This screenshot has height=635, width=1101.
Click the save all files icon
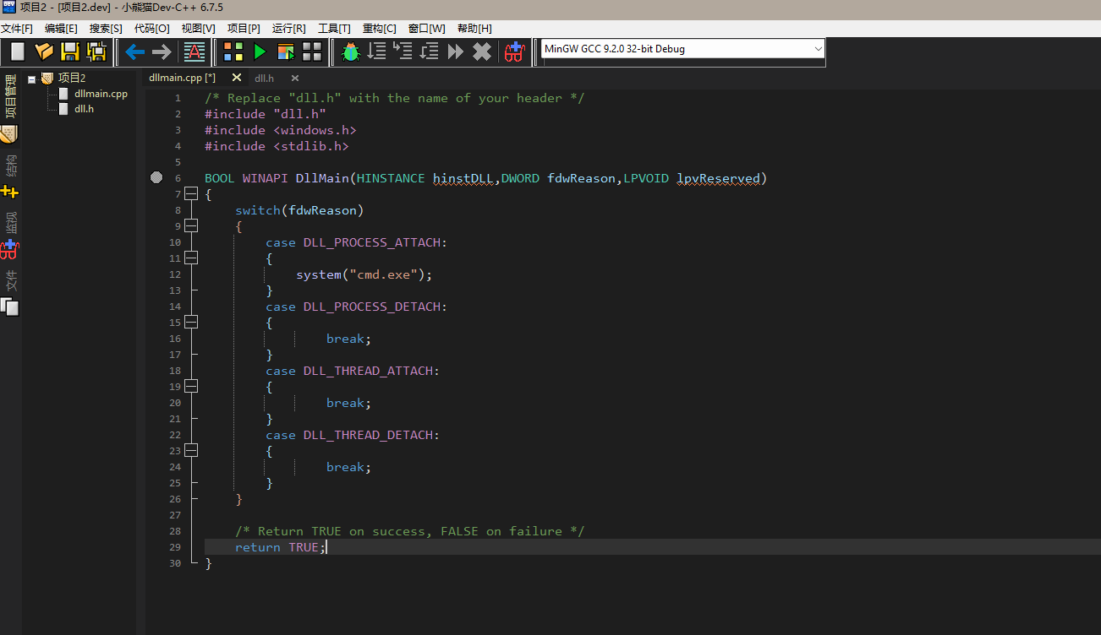96,52
